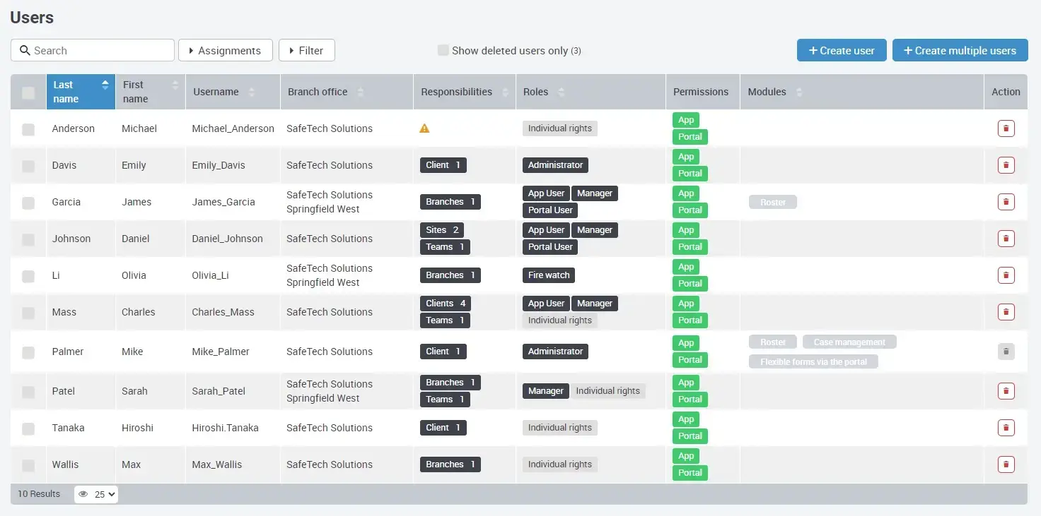Check the select-all checkbox in the table header
This screenshot has width=1041, height=516.
[x=28, y=92]
